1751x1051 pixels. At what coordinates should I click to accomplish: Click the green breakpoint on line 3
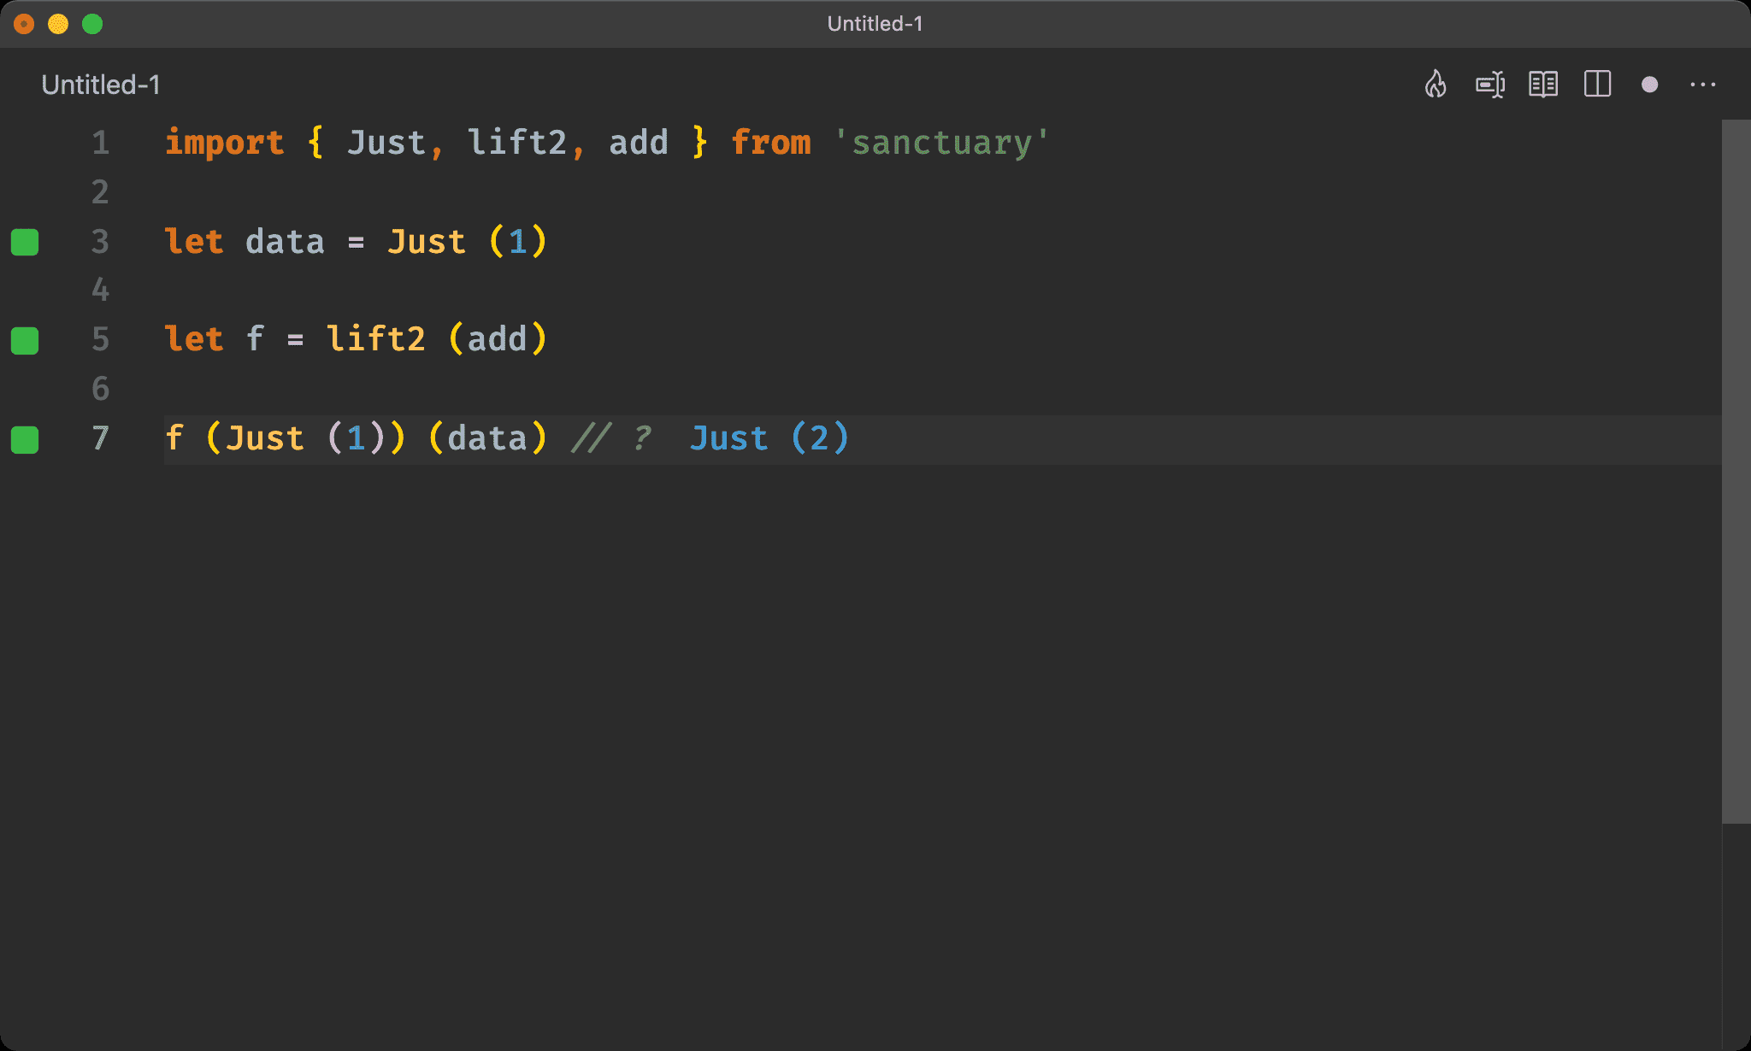27,240
